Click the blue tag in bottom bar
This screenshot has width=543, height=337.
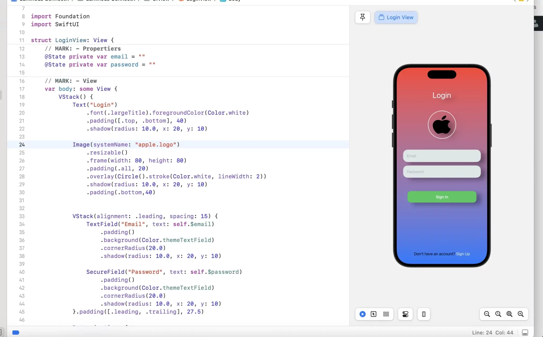16,333
